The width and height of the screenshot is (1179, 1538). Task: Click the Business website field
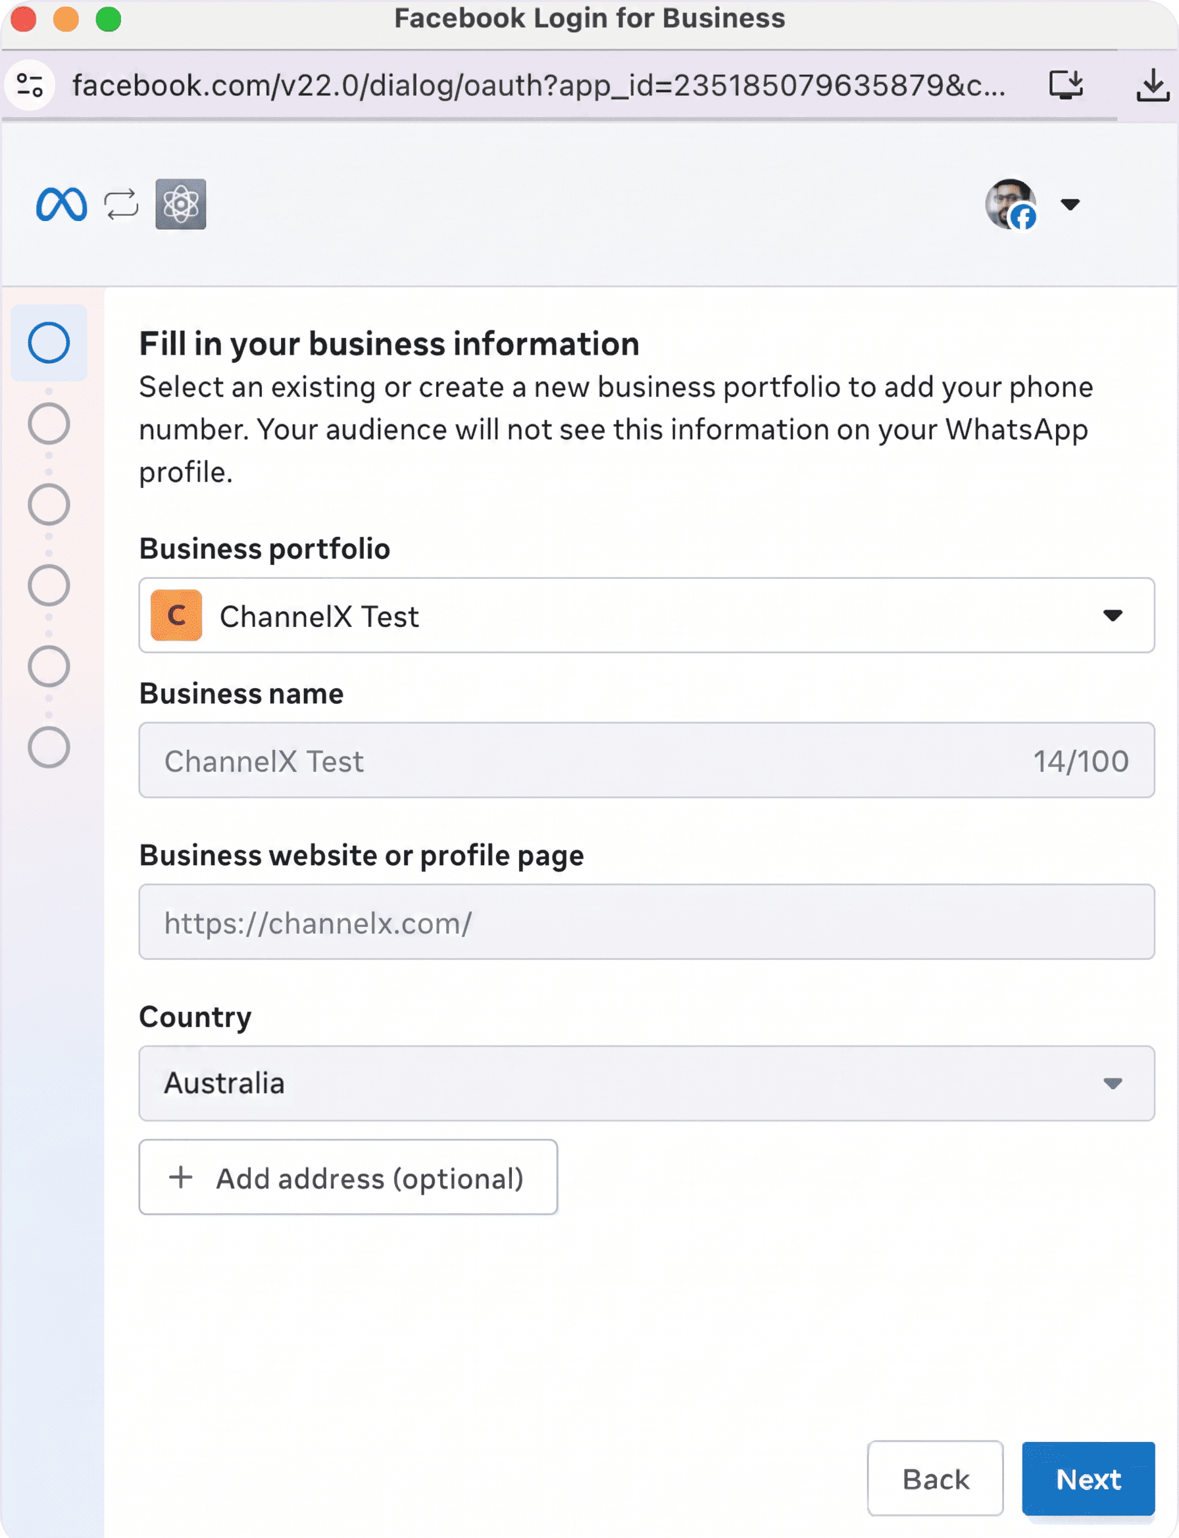point(646,922)
